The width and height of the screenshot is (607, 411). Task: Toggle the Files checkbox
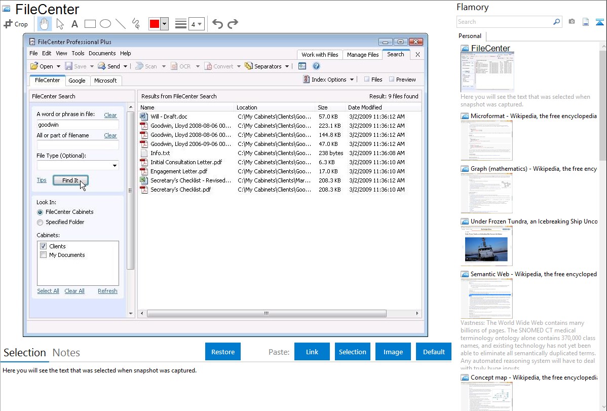point(367,80)
